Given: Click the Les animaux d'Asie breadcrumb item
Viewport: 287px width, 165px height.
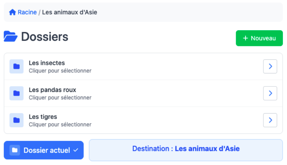Looking at the screenshot, I should [69, 12].
